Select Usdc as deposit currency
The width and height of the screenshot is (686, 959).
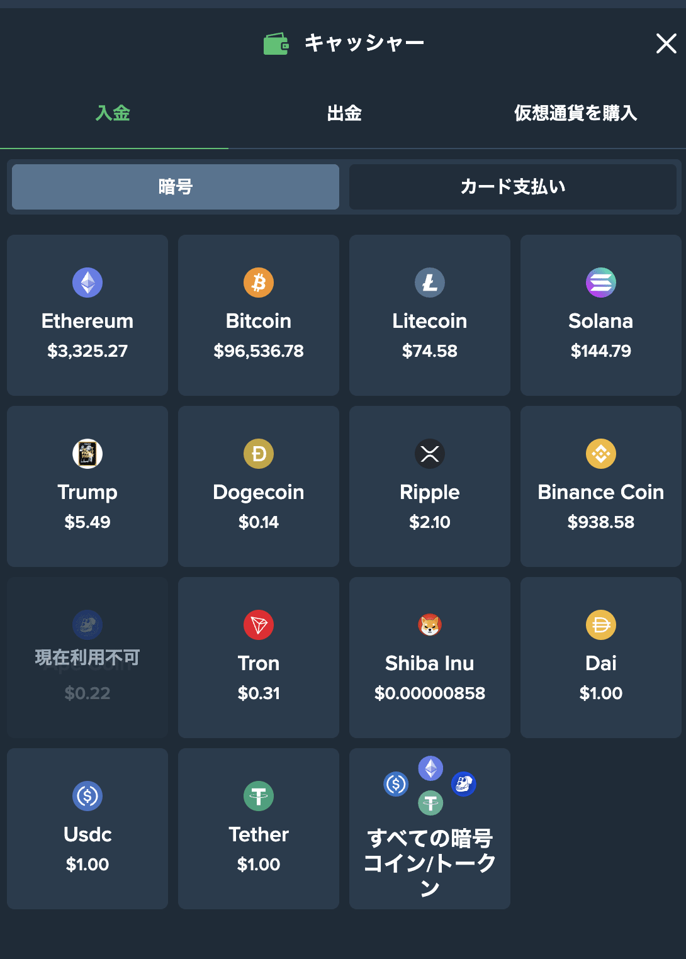pos(87,829)
